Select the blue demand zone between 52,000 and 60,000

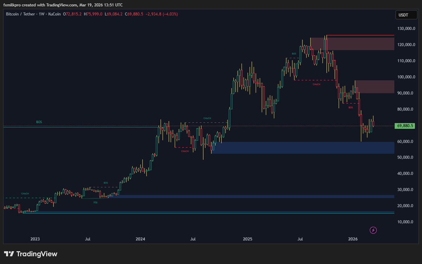tap(303, 148)
